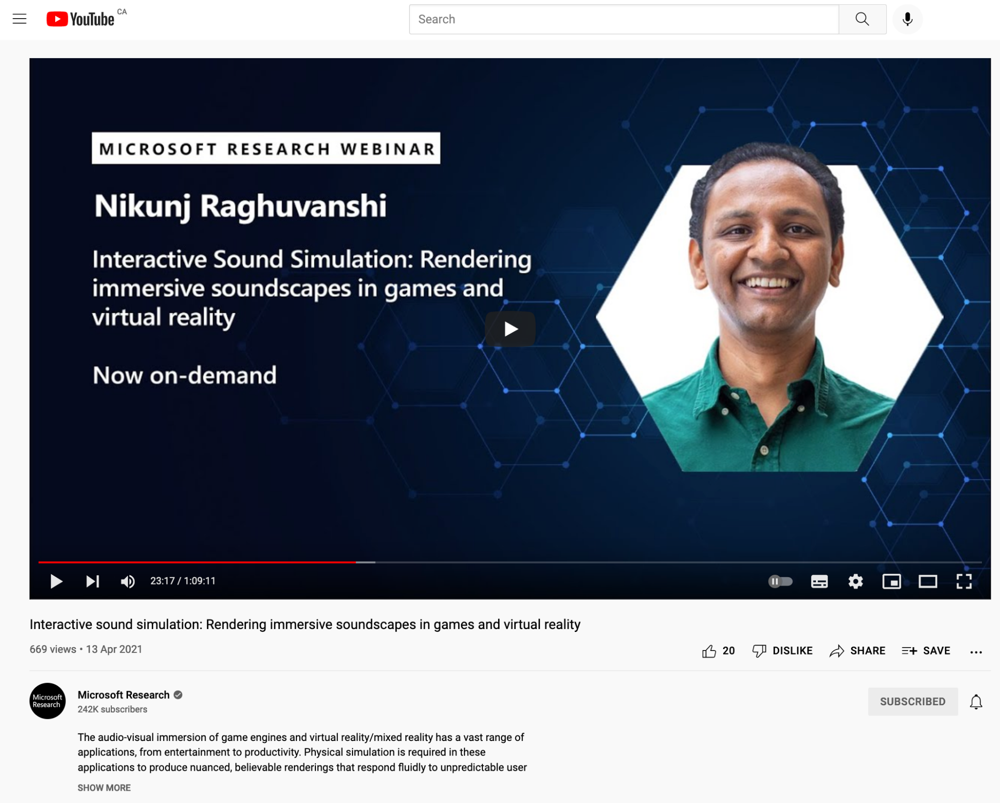Click the SUBSCRIBED button
1000x803 pixels.
pos(913,702)
